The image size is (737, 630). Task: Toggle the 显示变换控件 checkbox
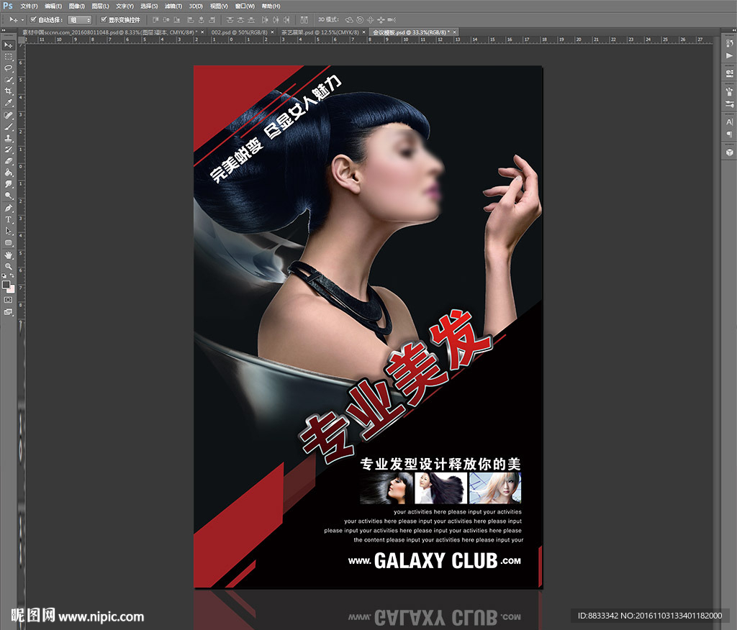point(104,19)
